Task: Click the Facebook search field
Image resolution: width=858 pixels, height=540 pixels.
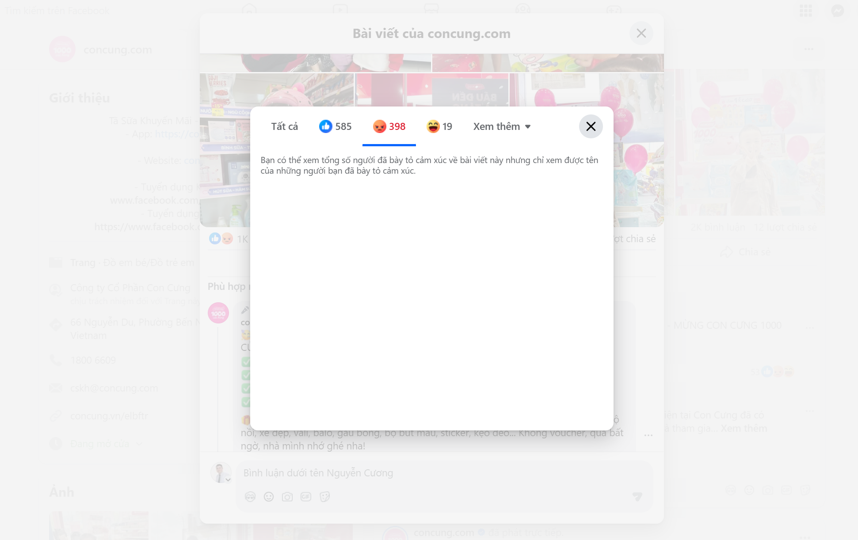Action: pyautogui.click(x=57, y=11)
